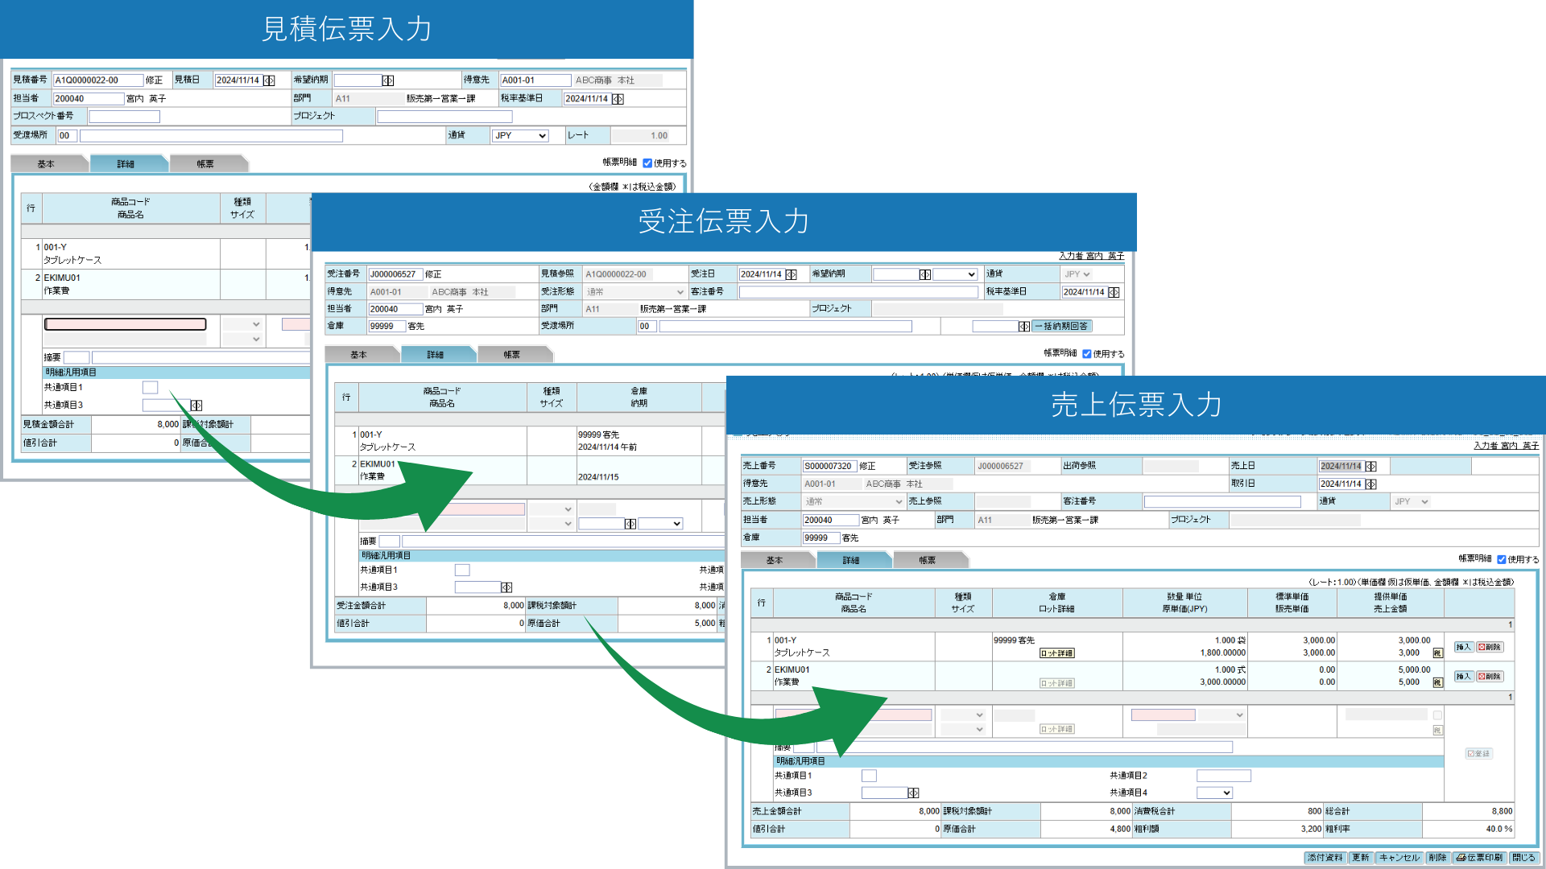
Task: Open calendar picker beside 見積日 date
Action: 269,80
